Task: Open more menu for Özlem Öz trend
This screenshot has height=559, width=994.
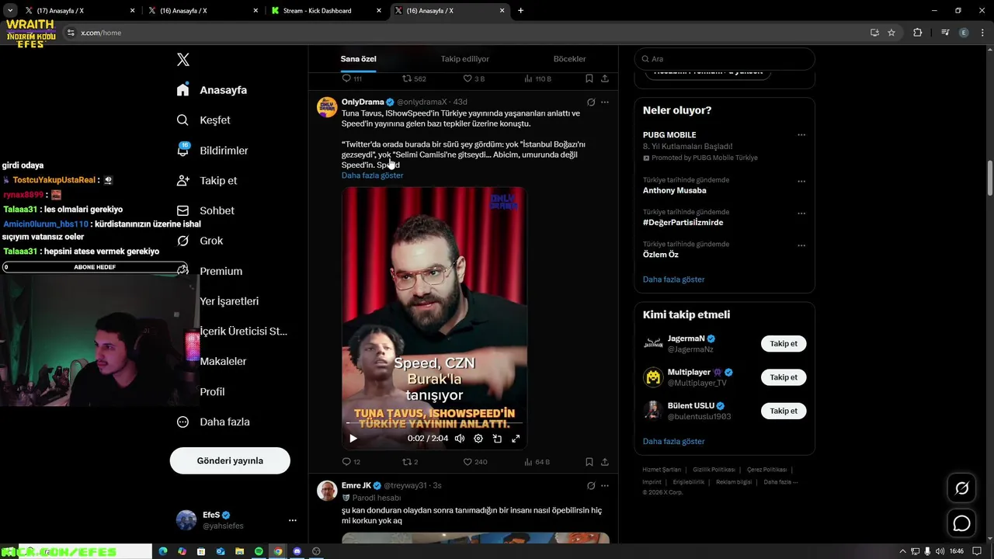Action: 801,245
